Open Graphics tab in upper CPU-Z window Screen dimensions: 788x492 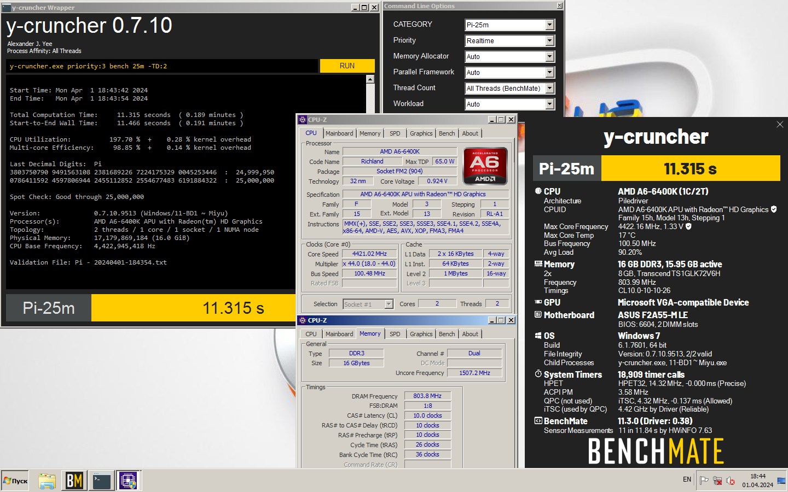(421, 133)
